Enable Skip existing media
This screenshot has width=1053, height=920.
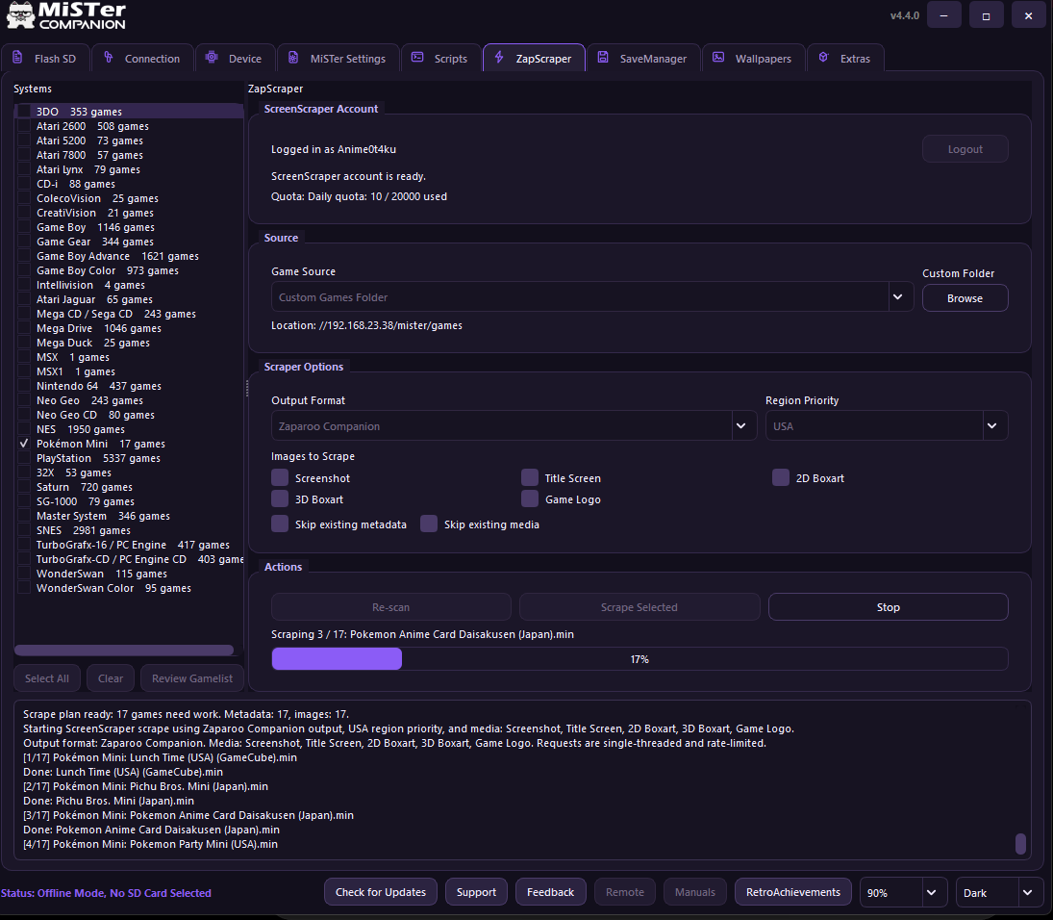429,524
